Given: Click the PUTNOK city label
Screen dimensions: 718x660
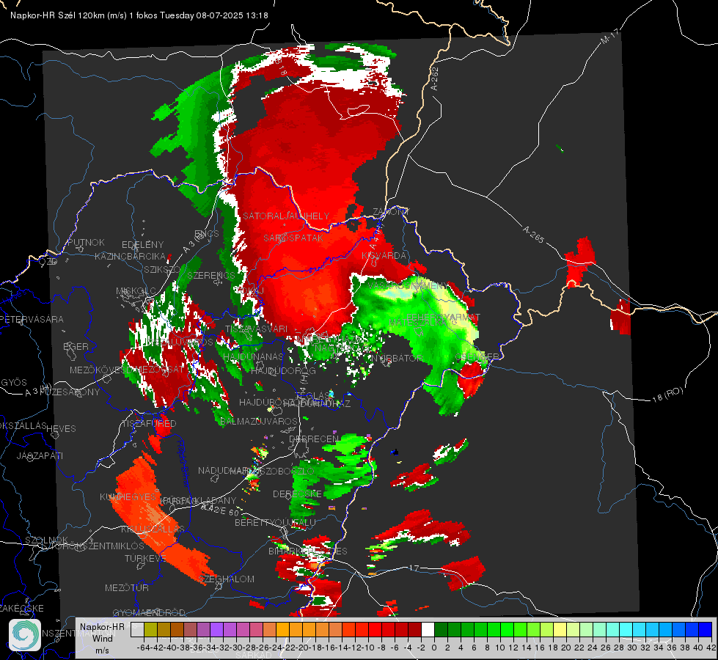Looking at the screenshot, I should pos(86,242).
